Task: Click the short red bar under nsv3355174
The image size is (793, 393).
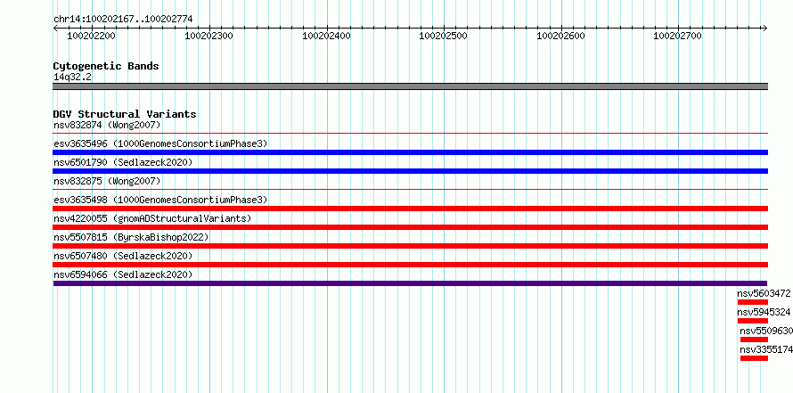Action: (x=754, y=358)
